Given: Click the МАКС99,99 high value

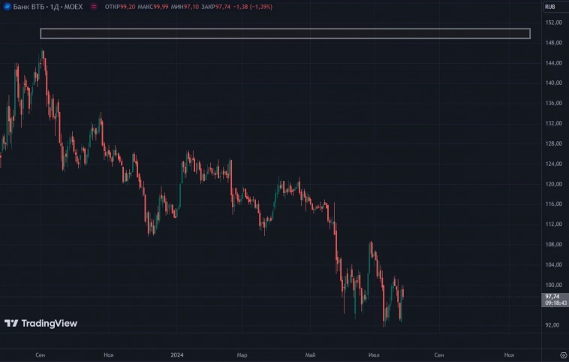Looking at the screenshot, I should [153, 7].
